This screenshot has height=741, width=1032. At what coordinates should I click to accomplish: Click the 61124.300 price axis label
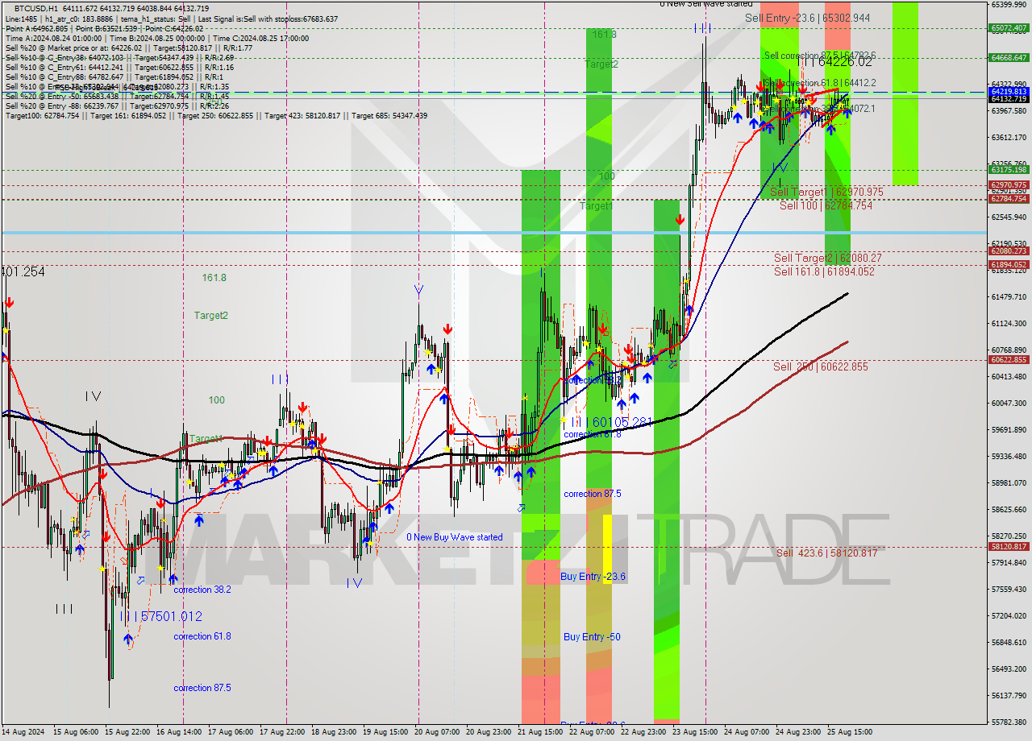pyautogui.click(x=1009, y=323)
